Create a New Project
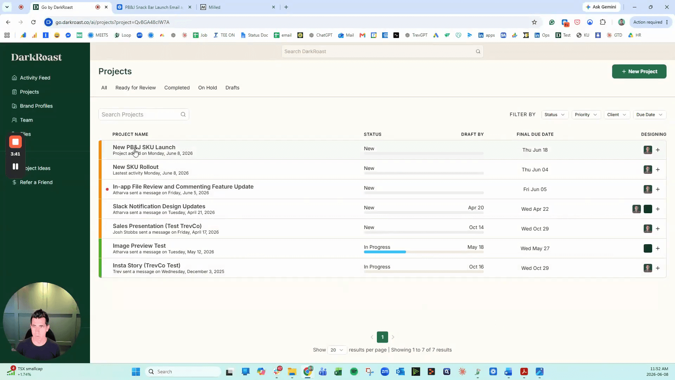Viewport: 675px width, 380px height. tap(639, 71)
